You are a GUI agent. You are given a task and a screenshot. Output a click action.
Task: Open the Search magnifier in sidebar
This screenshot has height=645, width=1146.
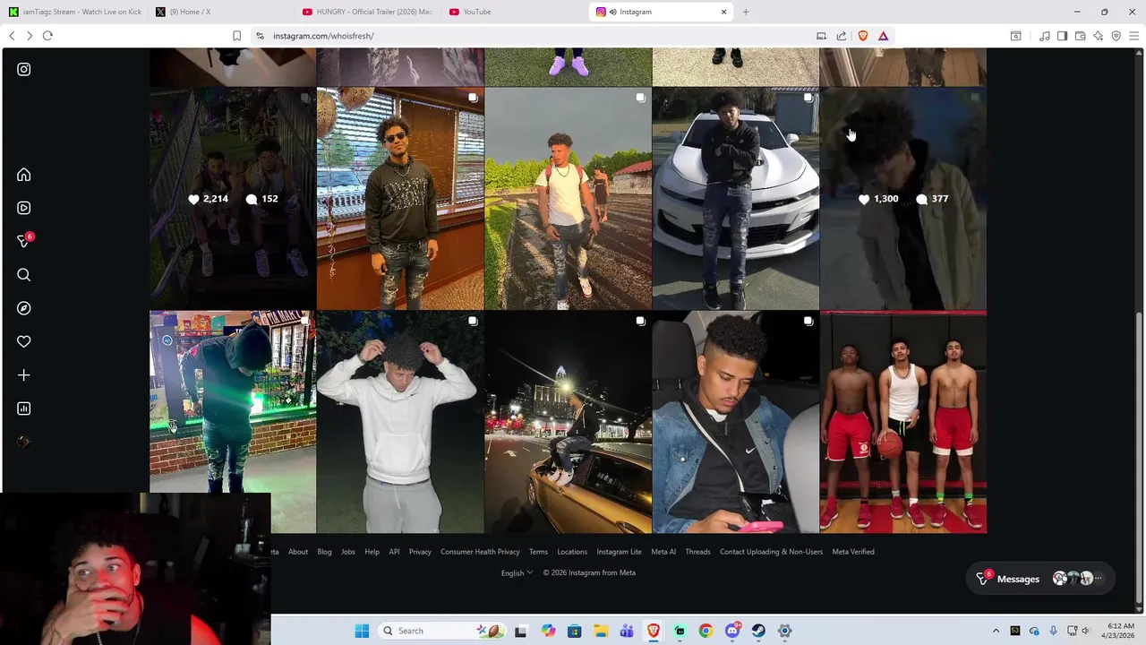(24, 275)
